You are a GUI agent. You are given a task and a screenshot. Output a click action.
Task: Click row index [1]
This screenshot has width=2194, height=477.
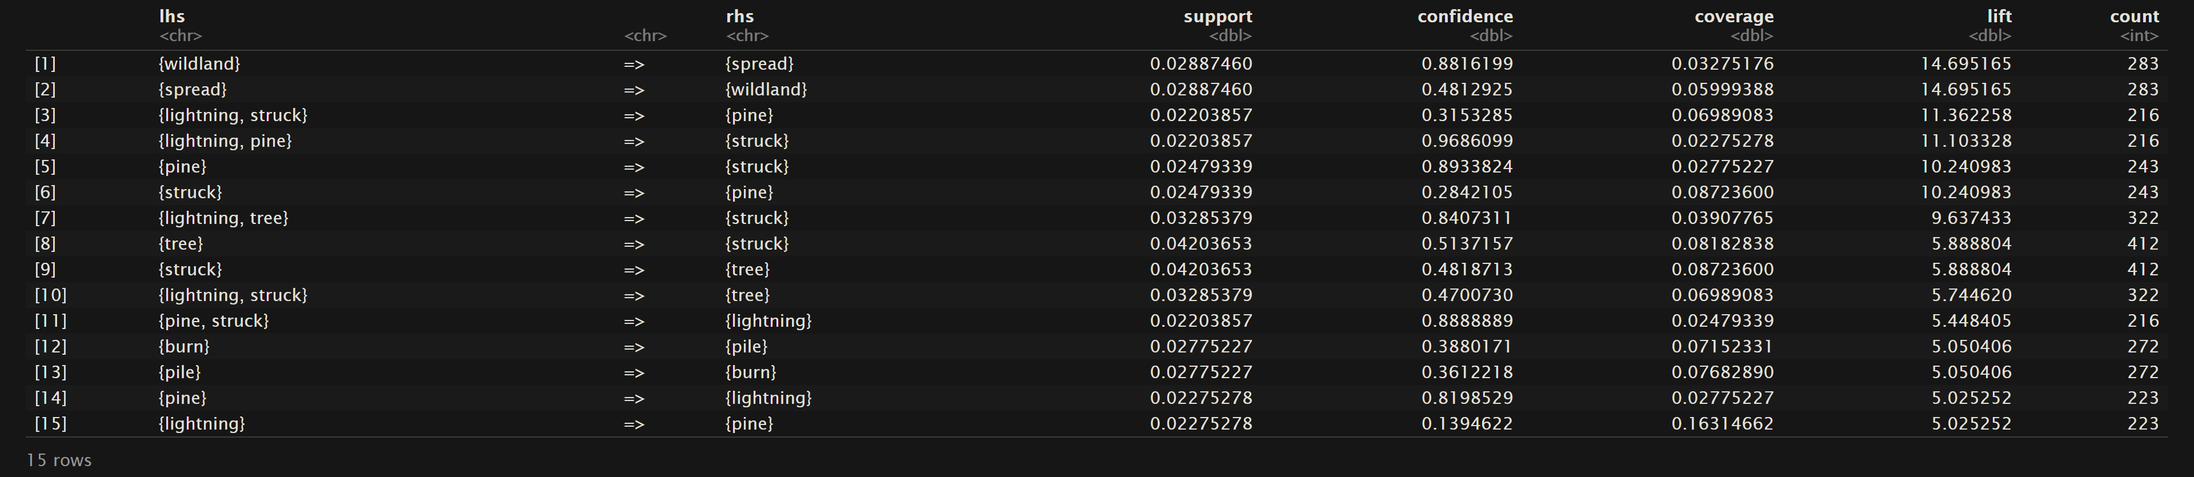[45, 64]
